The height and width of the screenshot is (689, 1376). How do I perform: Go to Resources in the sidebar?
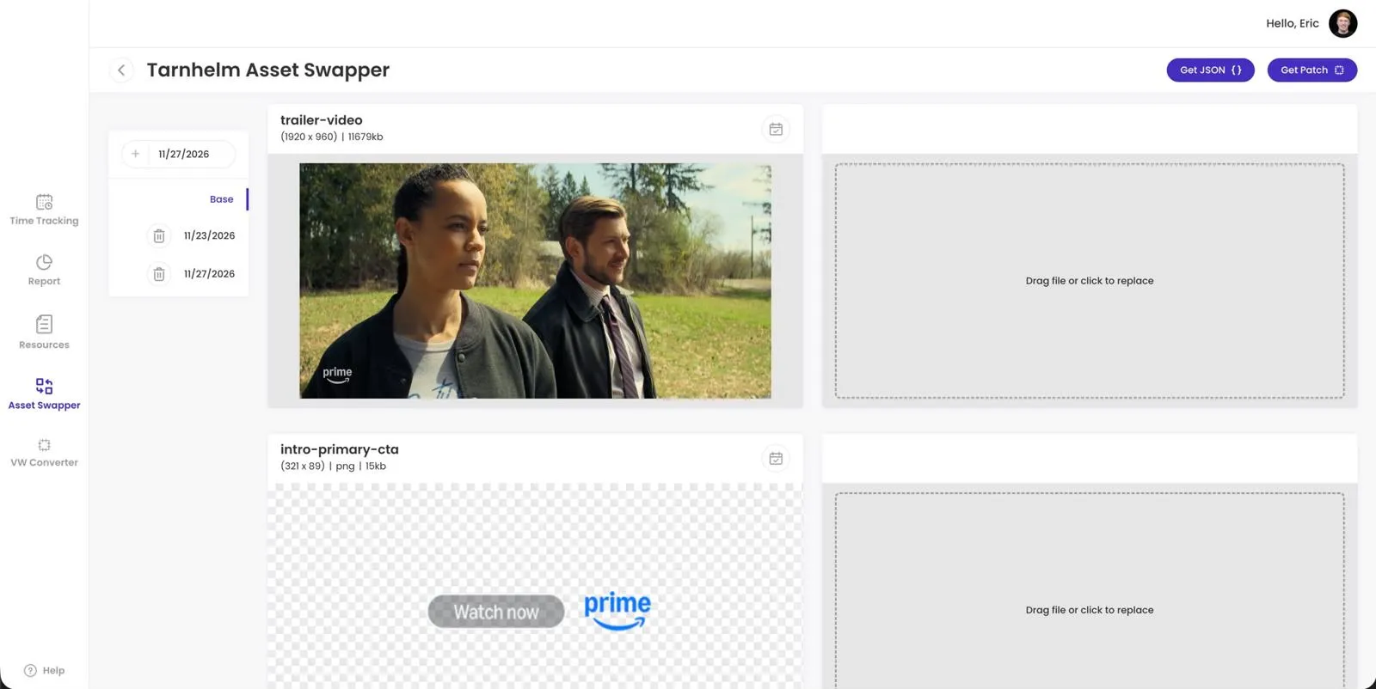pyautogui.click(x=44, y=332)
